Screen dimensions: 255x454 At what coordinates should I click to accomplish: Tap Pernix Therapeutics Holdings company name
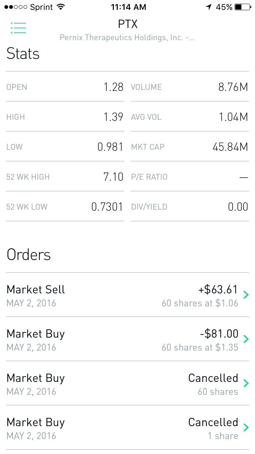point(128,37)
